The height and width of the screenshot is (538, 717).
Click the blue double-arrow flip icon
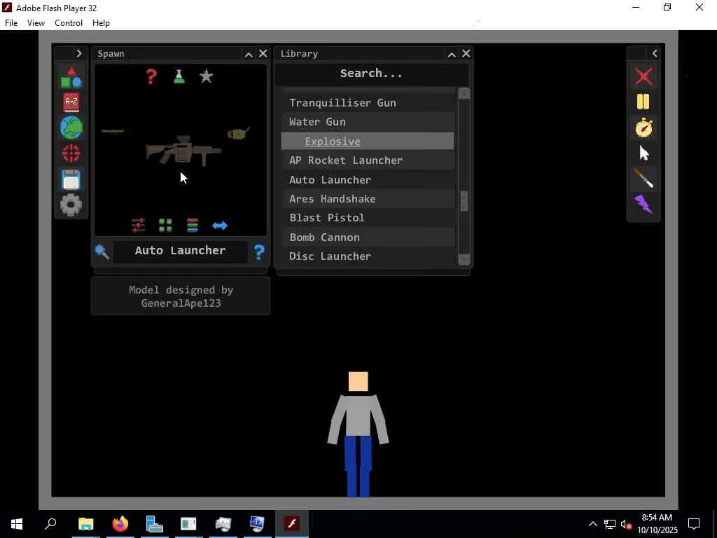coord(220,226)
